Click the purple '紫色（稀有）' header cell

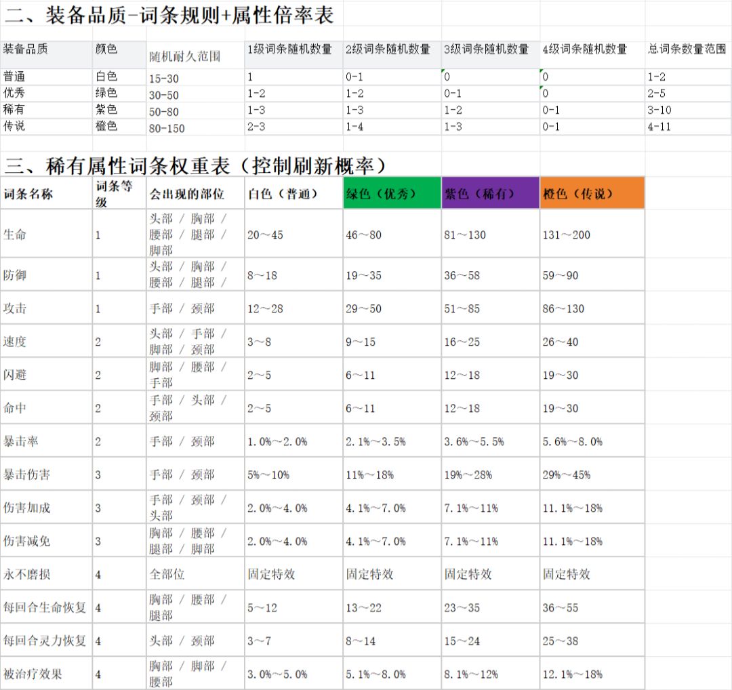[x=491, y=193]
